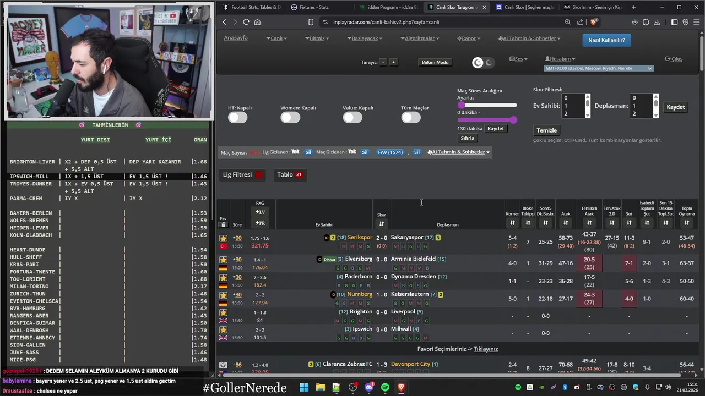Open the browser downloads icon
Viewport: 705px width, 396px height.
(x=657, y=22)
